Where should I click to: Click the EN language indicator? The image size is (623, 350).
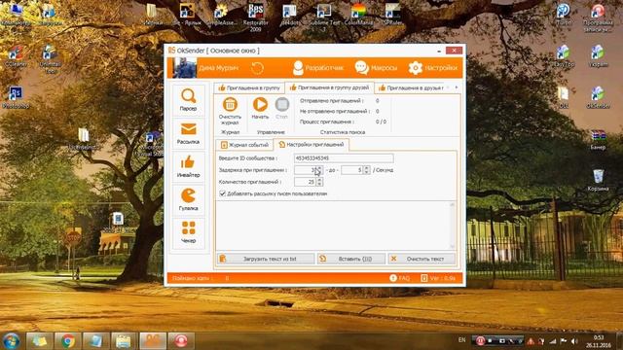click(x=461, y=340)
